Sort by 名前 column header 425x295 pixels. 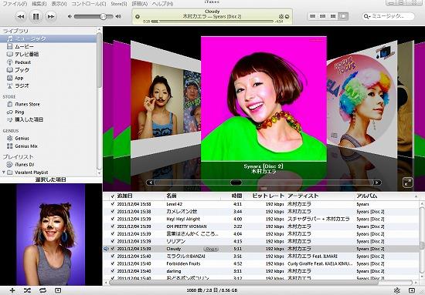pyautogui.click(x=192, y=196)
